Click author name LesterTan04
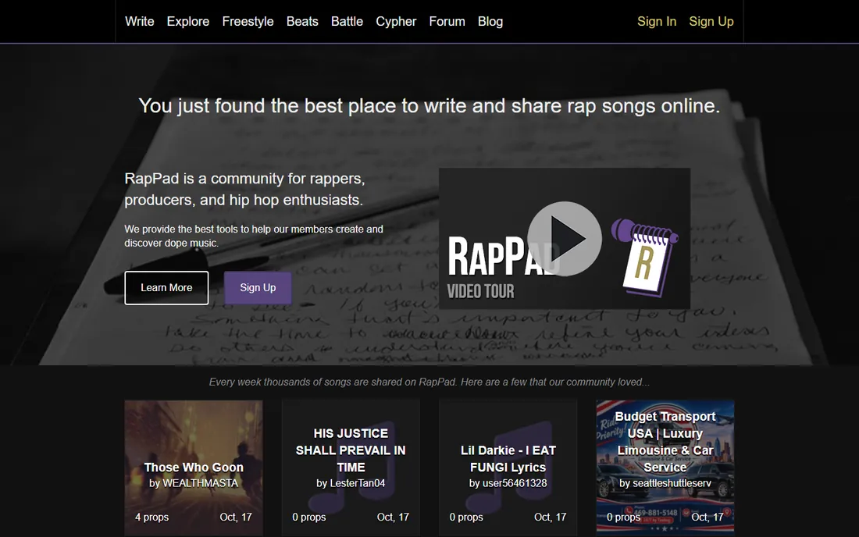 (x=358, y=483)
